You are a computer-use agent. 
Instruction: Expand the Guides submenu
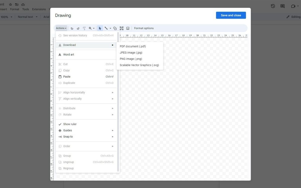(x=86, y=130)
